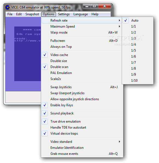Viewport: 159px width, 163px height.
Task: Choose Swap Joysticks
Action: (82, 87)
